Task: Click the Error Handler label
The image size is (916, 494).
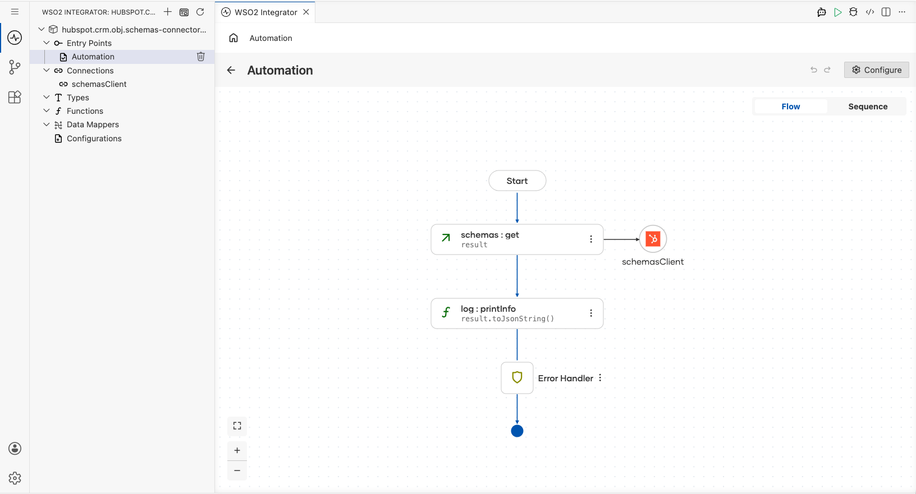Action: (x=565, y=378)
